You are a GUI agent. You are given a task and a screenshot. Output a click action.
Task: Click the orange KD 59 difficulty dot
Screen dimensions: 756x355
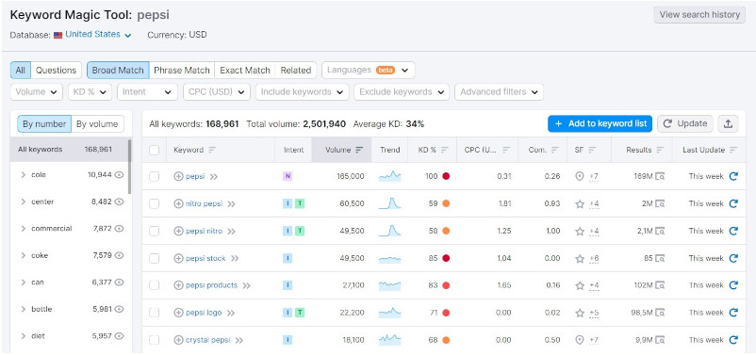(x=446, y=203)
